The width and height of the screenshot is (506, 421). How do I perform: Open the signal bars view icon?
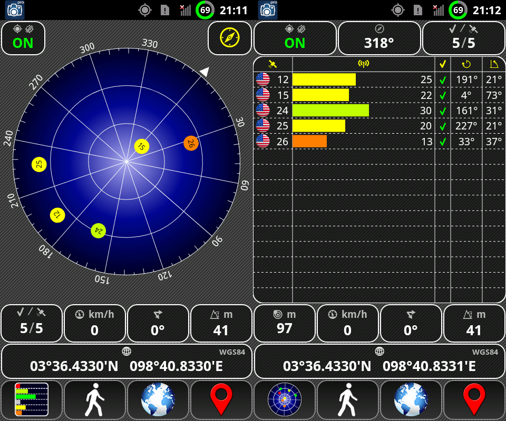pos(32,400)
